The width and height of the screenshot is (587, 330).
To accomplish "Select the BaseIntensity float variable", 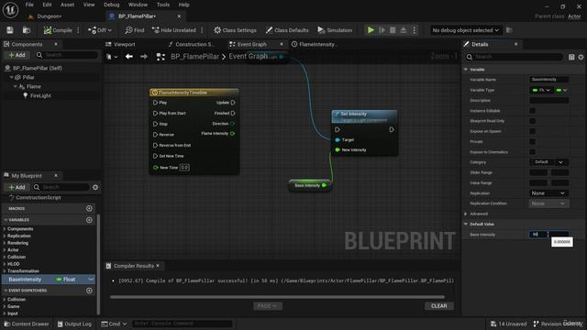I will 49,280.
